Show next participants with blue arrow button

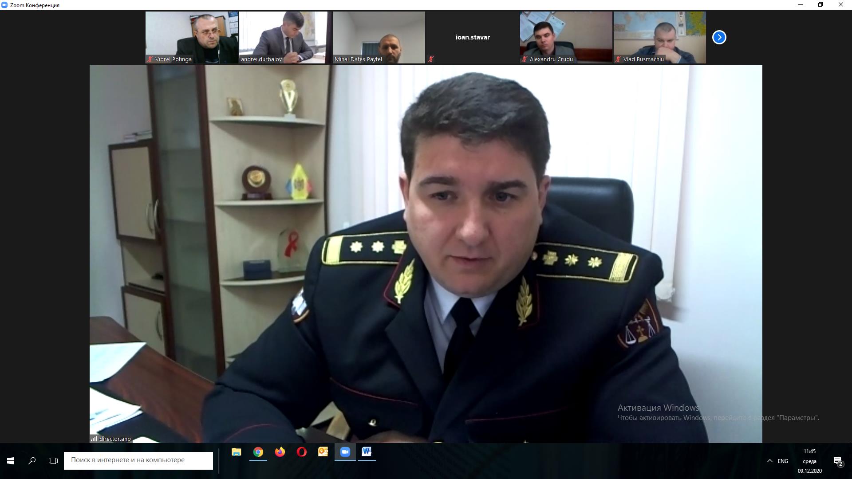click(x=719, y=37)
